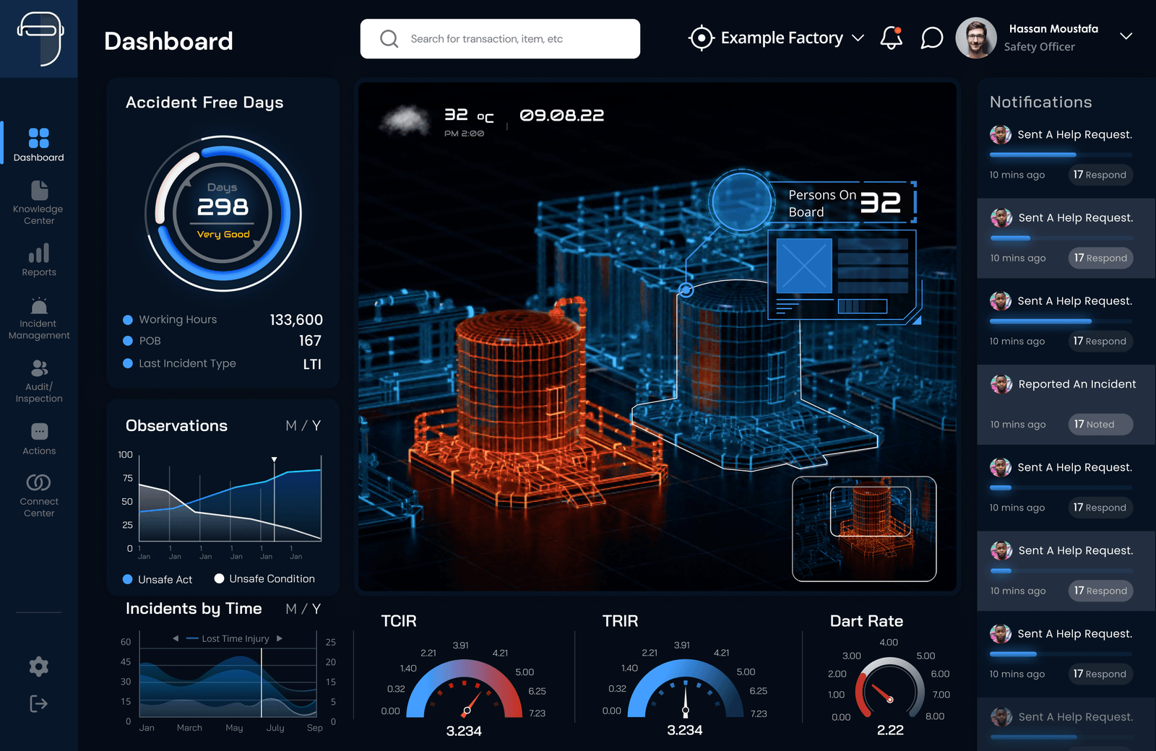This screenshot has width=1156, height=751.
Task: Click the TCIR gauge needle
Action: pos(471,702)
